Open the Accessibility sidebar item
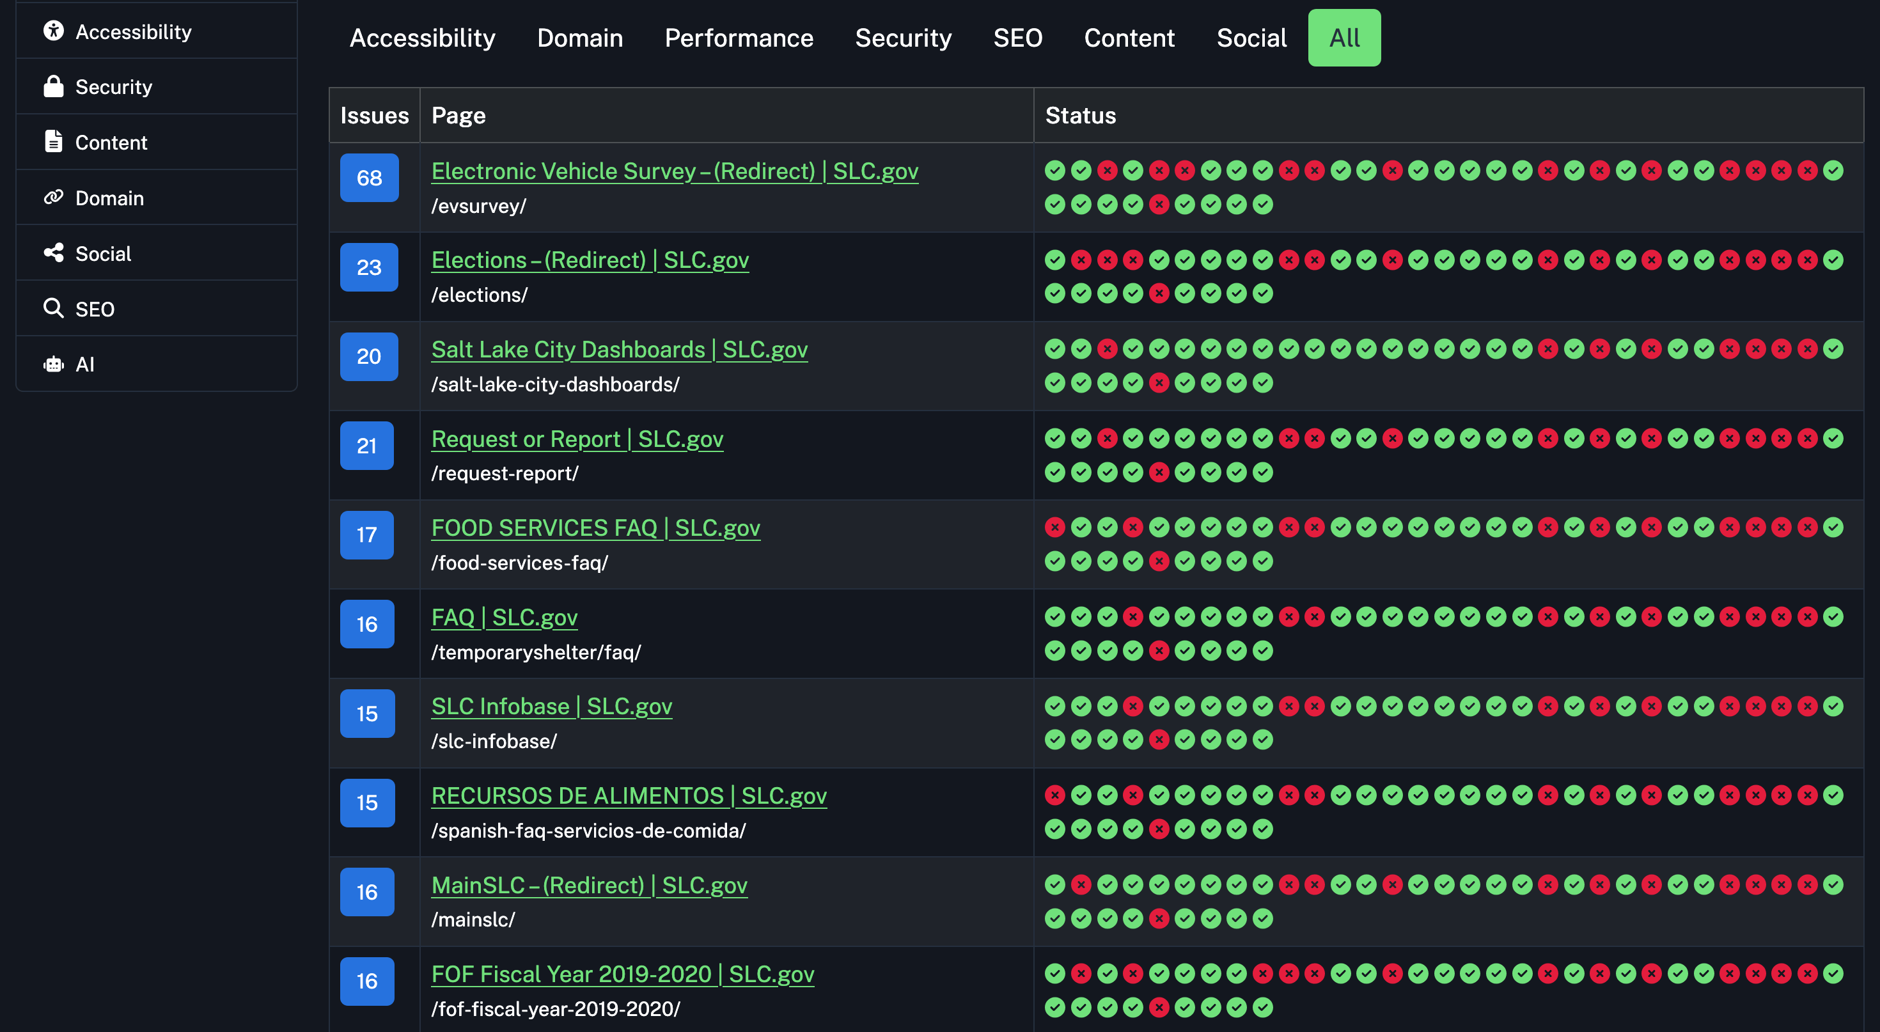The image size is (1880, 1032). click(156, 31)
